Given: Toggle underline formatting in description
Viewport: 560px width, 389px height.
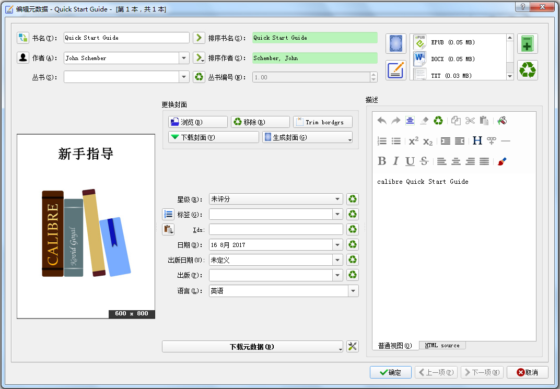Looking at the screenshot, I should tap(410, 161).
